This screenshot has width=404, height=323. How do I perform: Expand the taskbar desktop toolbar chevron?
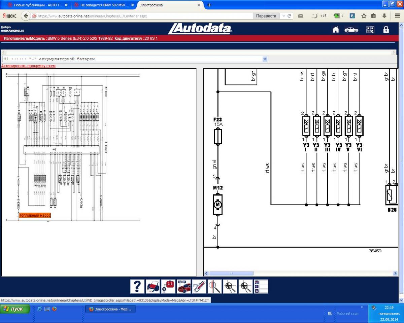pyautogui.click(x=362, y=307)
